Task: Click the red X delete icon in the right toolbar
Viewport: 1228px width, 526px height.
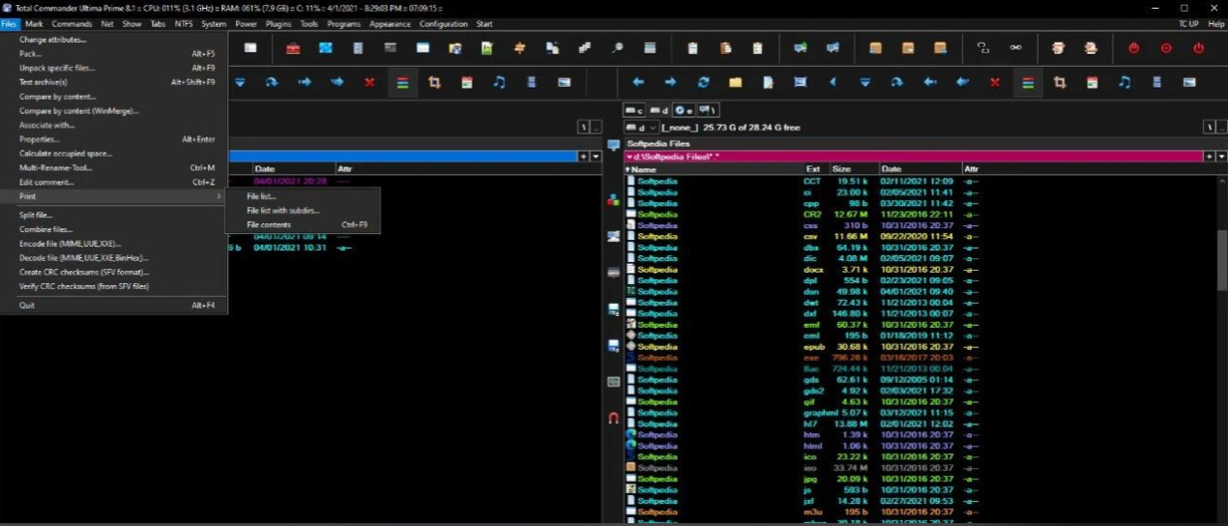Action: [x=994, y=82]
